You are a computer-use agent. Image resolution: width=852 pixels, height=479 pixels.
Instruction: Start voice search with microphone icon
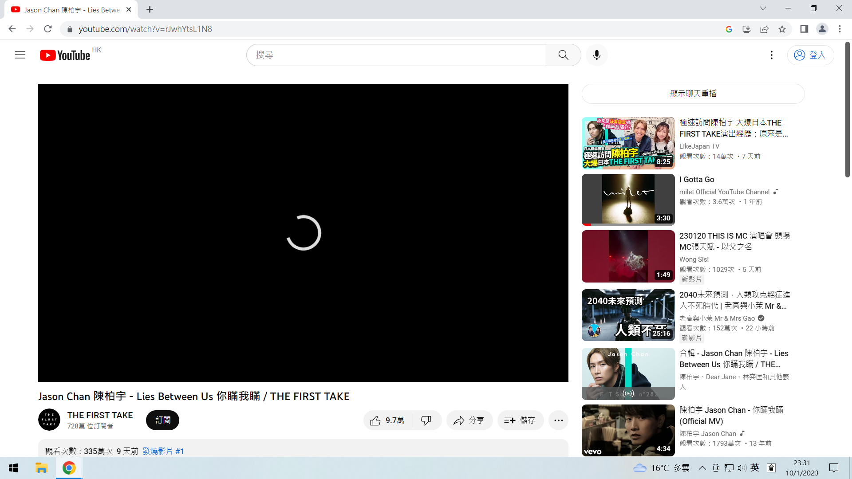[597, 55]
